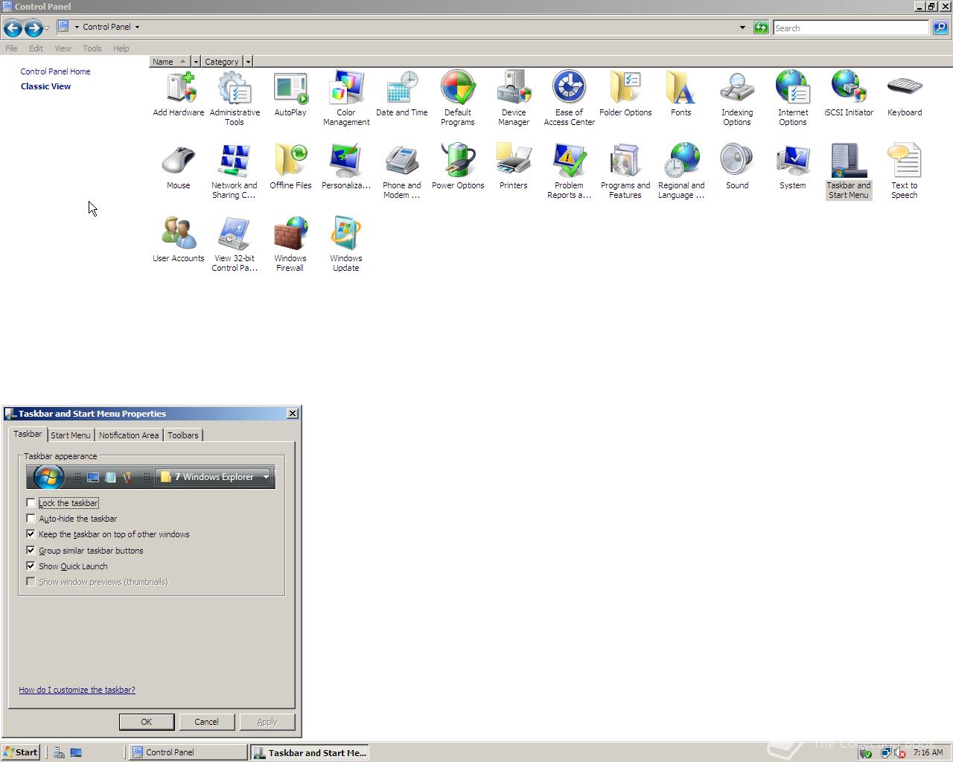
Task: Click Cancel in Taskbar Properties dialog
Action: click(x=207, y=722)
